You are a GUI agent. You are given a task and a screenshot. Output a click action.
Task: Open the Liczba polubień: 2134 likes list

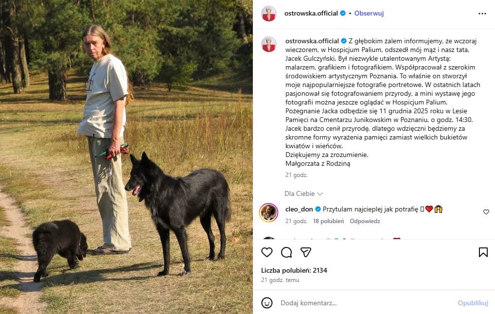pos(294,270)
